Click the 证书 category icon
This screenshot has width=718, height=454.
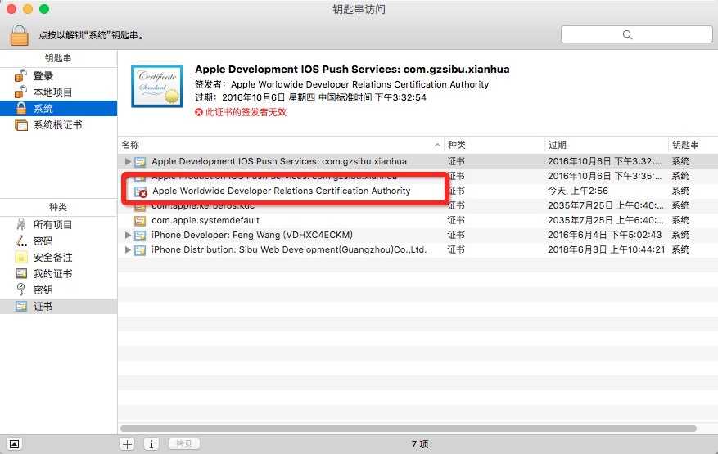coord(21,306)
